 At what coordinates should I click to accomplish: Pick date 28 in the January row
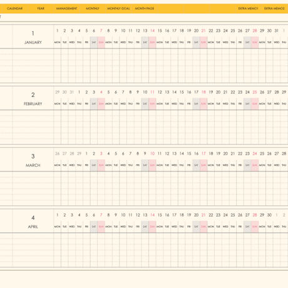255,31
